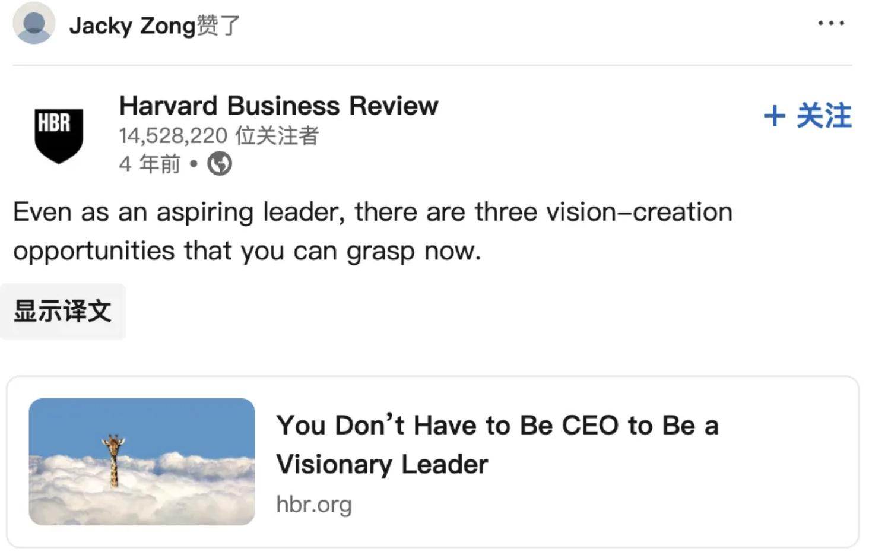The image size is (869, 558).
Task: Open the Harvard Business Review page name
Action: pos(278,106)
